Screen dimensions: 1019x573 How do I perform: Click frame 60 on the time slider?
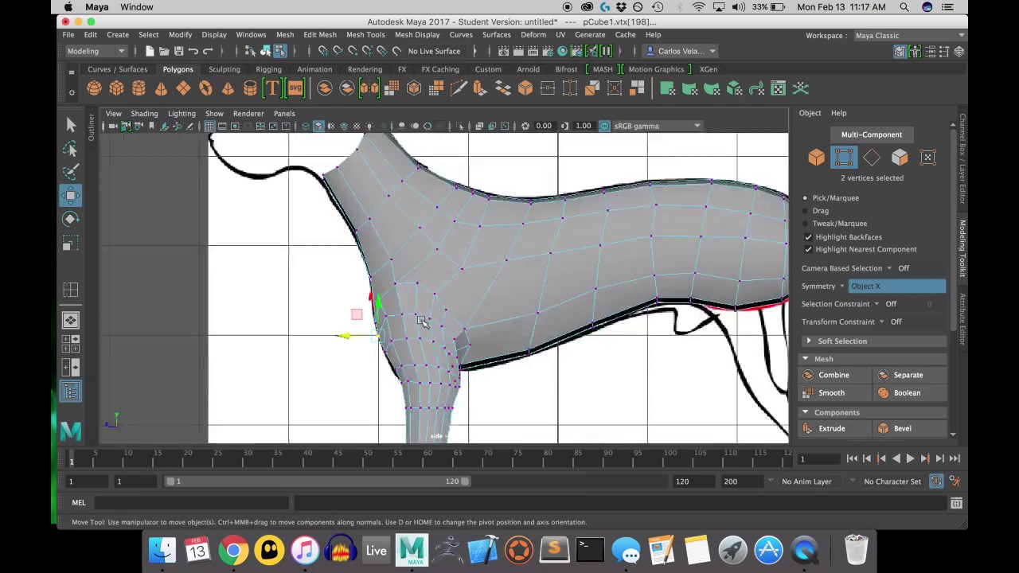tap(428, 458)
